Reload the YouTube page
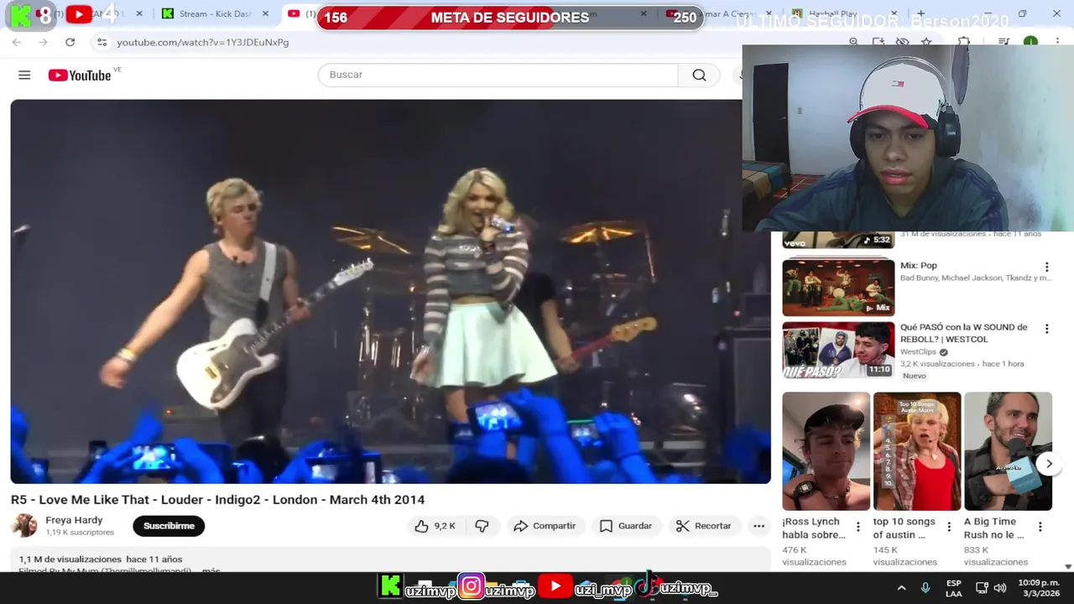Viewport: 1074px width, 604px height. pos(70,42)
